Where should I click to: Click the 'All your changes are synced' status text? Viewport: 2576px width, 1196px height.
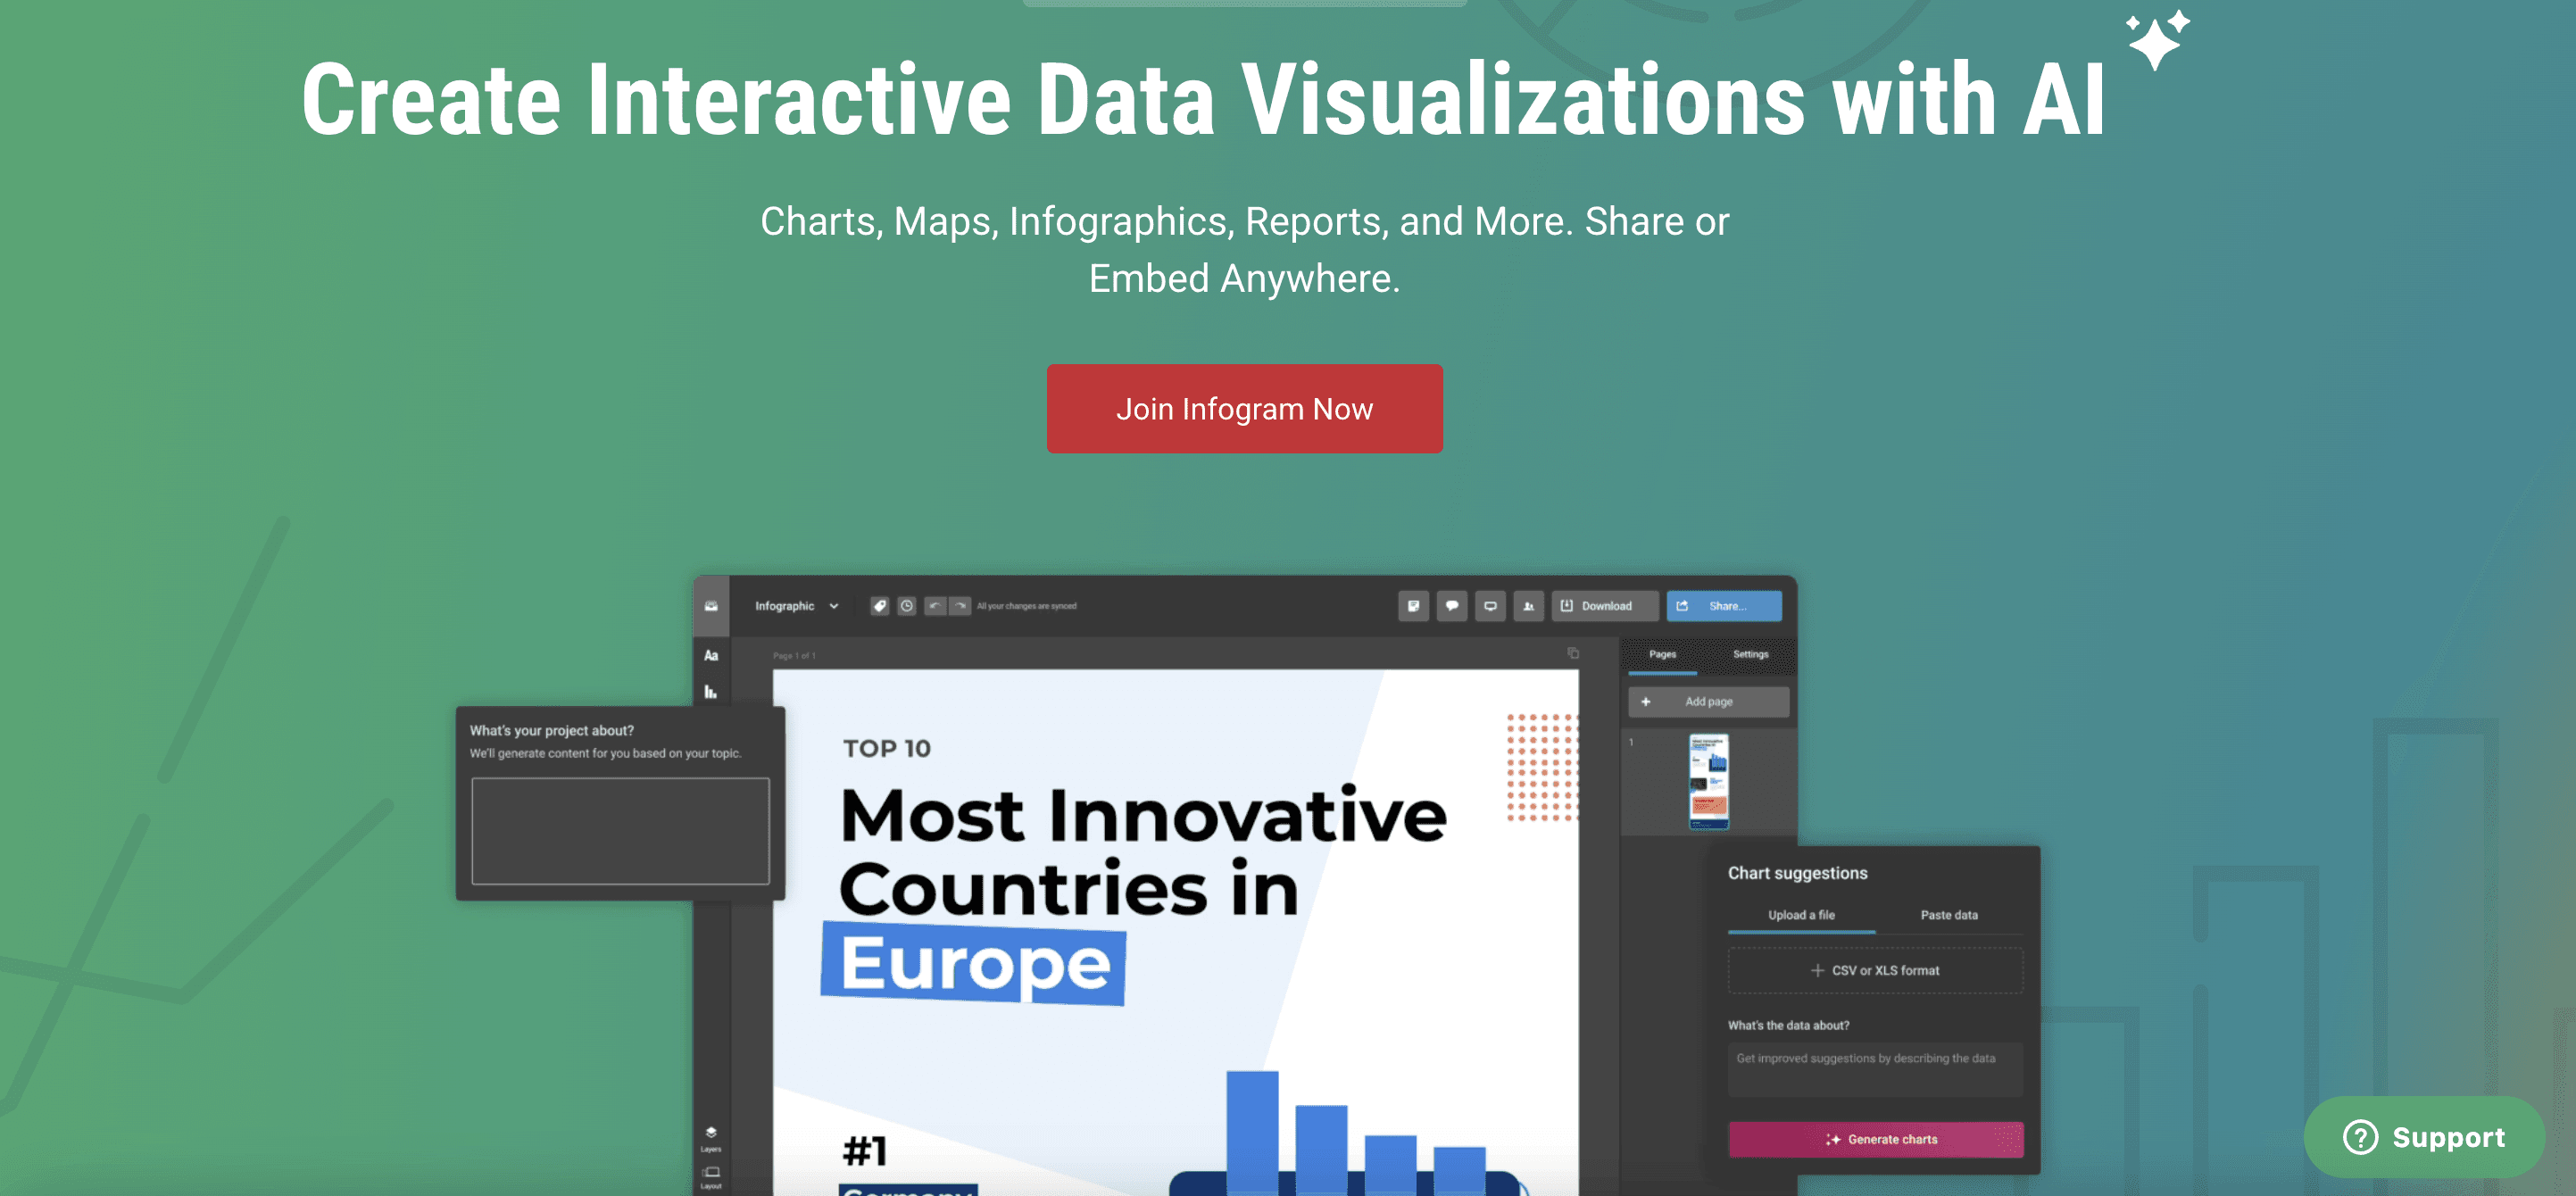pos(1026,606)
